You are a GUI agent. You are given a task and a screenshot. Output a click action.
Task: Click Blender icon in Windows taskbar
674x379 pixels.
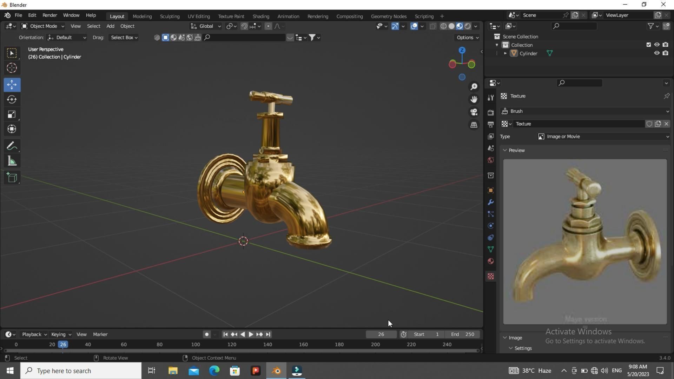(276, 371)
